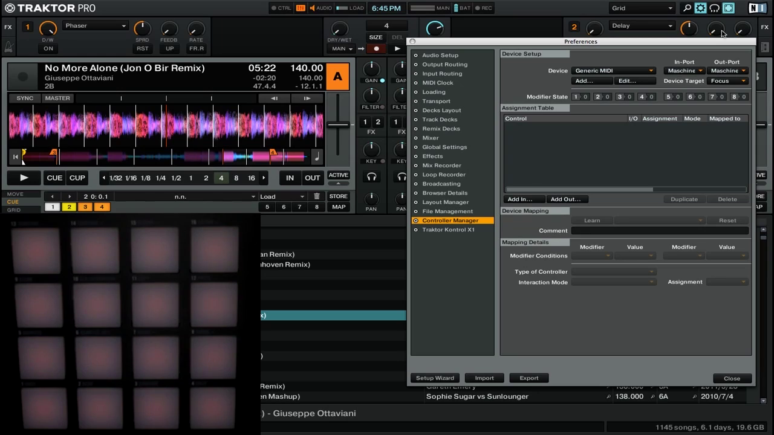
Task: Trigger yellow hotcue 2
Action: (69, 207)
